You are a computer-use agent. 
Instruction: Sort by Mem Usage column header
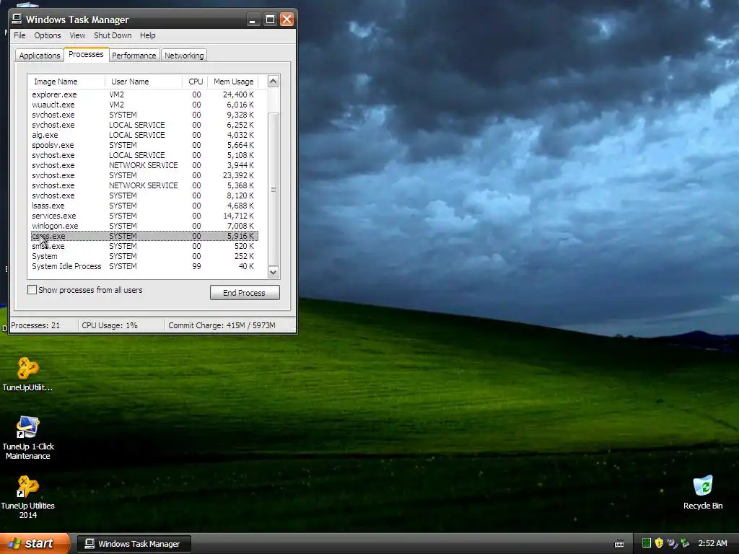(x=233, y=82)
